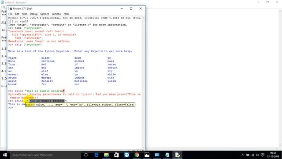Click the keyword 'import' in the list
Image resolution: width=282 pixels, height=159 pixels.
click(x=79, y=68)
